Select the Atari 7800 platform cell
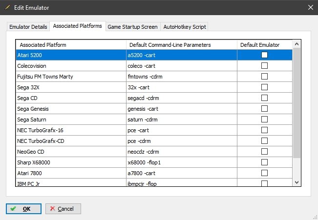 click(x=71, y=173)
